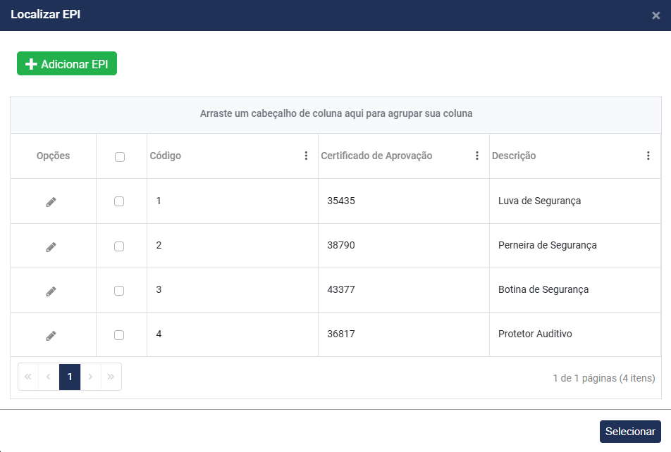Tick checkbox for Protetor Auditivo row

(x=119, y=335)
